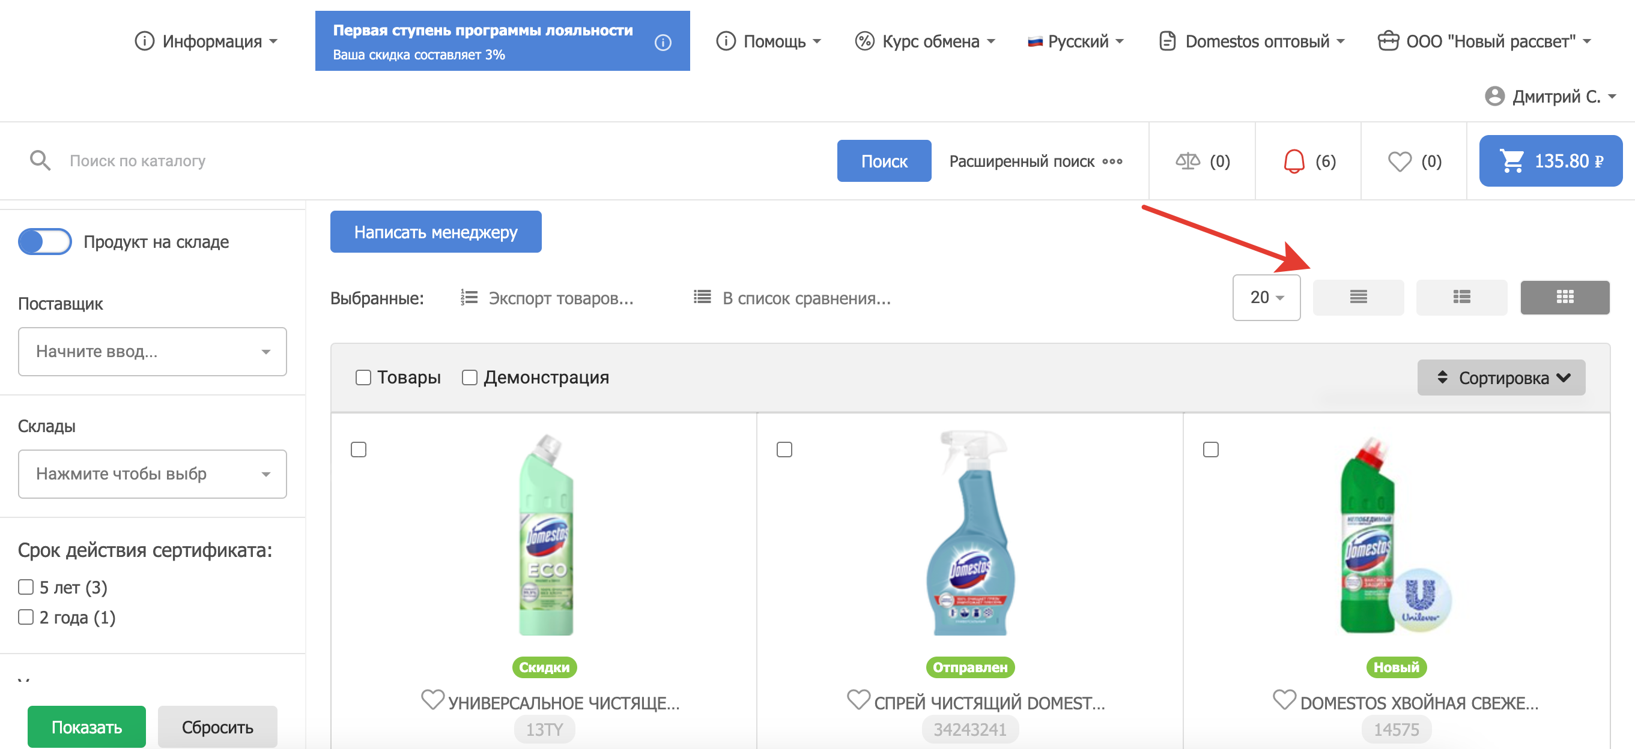1635x749 pixels.
Task: Open favorites heart icon in header
Action: tap(1399, 161)
